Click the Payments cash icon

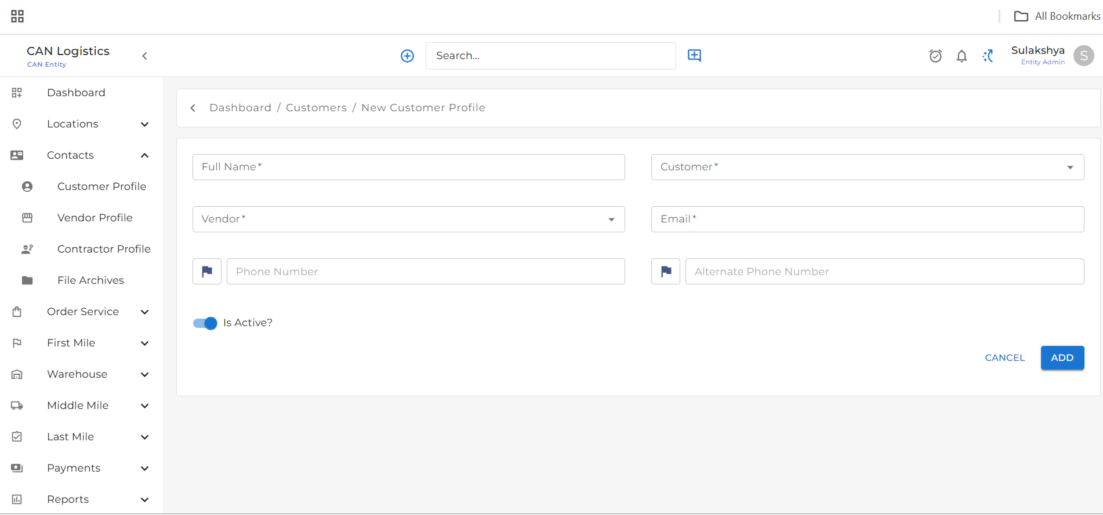coord(17,468)
